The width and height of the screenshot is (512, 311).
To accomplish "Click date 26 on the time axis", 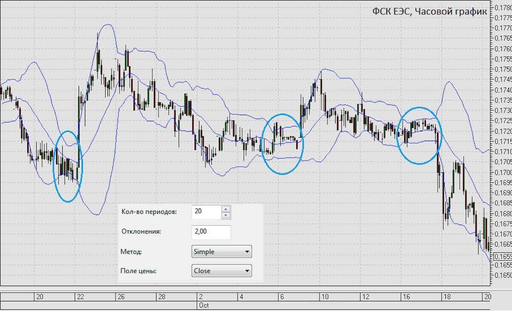I will point(121,297).
